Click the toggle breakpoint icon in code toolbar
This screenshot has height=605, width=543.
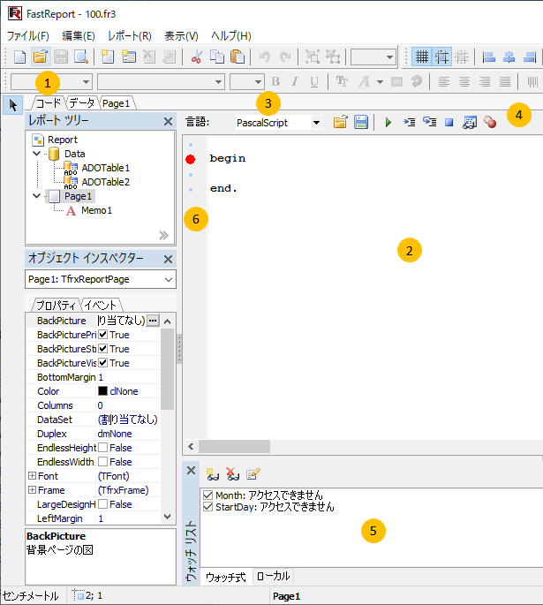pyautogui.click(x=490, y=123)
